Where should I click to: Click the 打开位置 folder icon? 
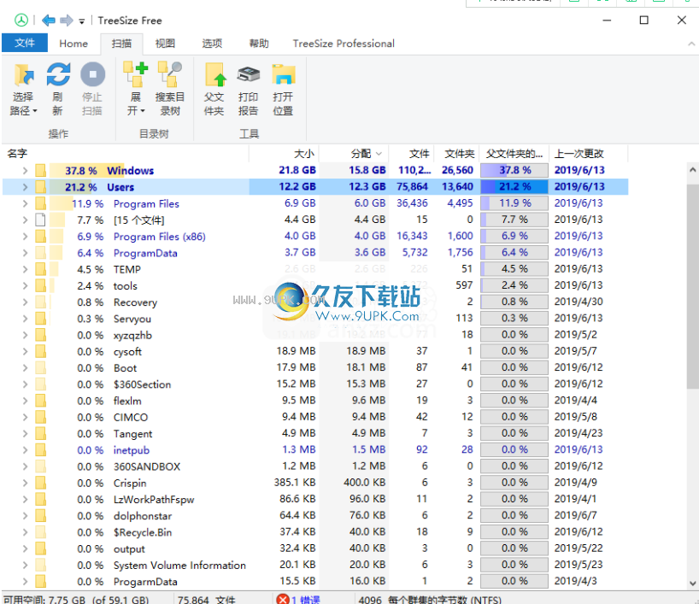point(283,74)
